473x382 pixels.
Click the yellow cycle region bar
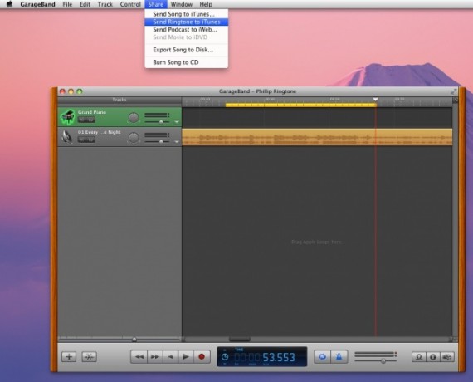[300, 105]
